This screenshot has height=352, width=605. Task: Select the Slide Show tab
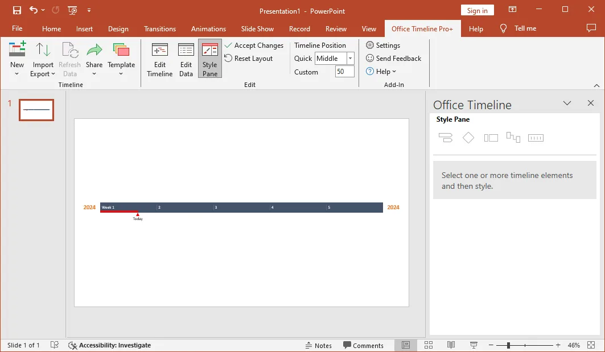257,29
